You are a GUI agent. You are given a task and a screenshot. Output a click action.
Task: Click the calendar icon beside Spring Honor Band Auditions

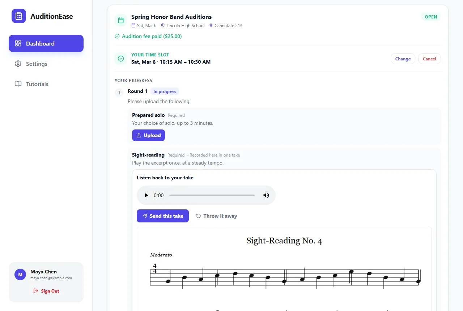[x=121, y=20]
